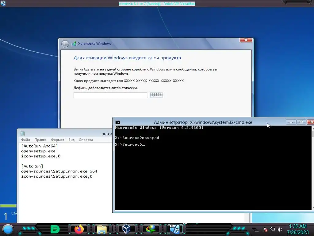The height and width of the screenshot is (236, 314).
Task: Launch Firefox from the taskbar
Action: coord(79,229)
